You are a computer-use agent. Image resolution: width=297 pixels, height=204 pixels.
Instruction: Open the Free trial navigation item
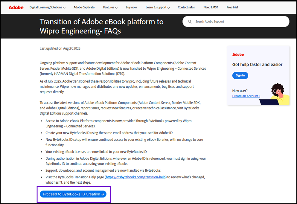232,7
